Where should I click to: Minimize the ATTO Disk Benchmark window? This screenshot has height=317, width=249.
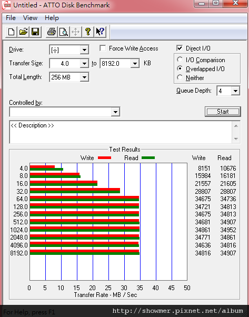(201, 3)
